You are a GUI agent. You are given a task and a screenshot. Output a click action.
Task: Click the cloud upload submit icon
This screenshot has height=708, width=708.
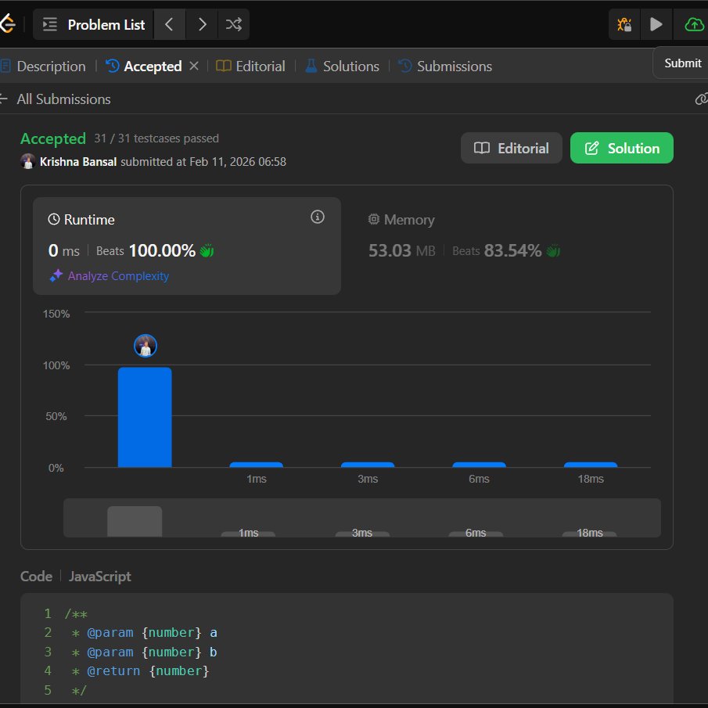point(694,24)
